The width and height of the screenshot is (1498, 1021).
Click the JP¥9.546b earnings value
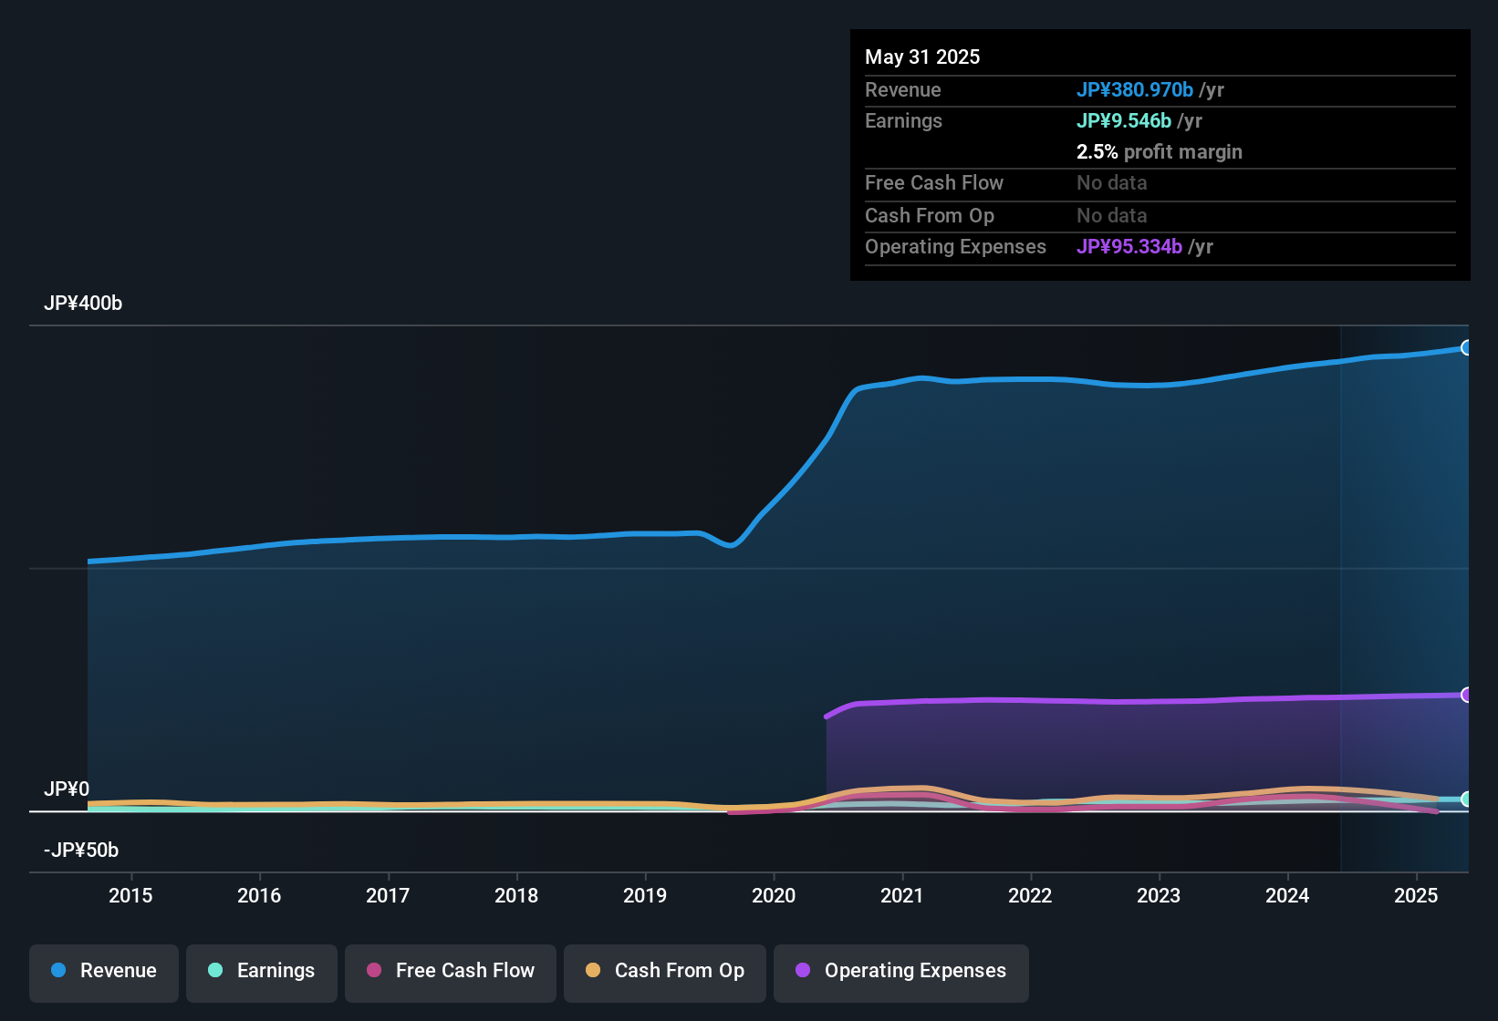(1124, 120)
